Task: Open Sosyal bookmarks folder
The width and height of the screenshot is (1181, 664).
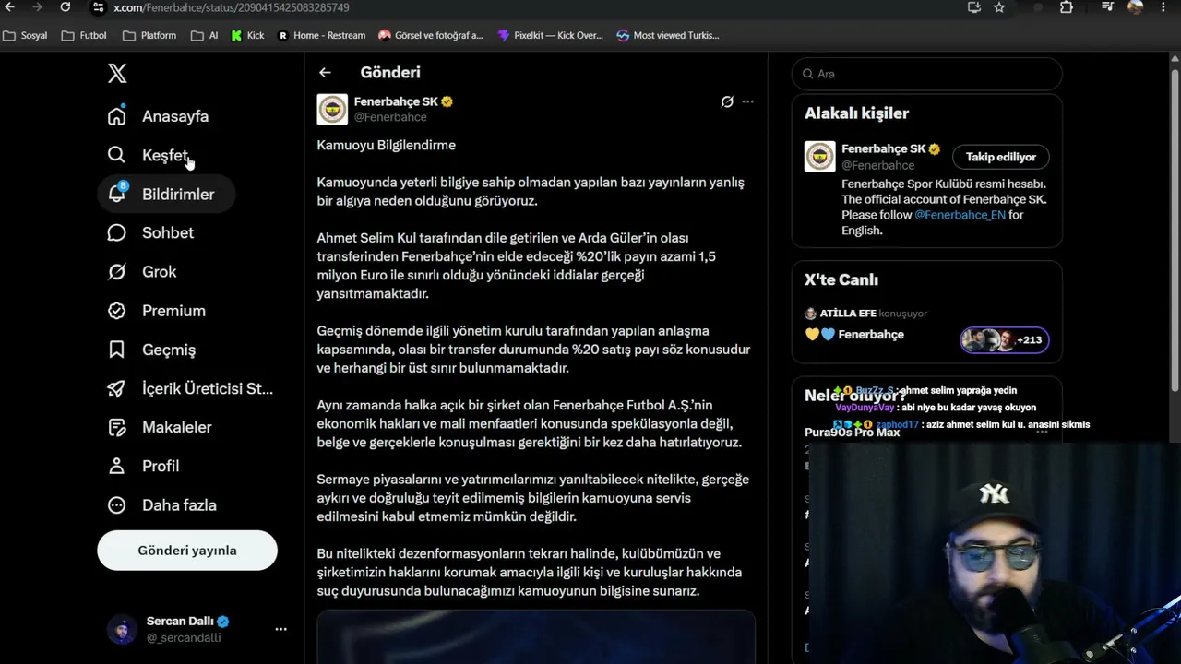Action: coord(26,36)
